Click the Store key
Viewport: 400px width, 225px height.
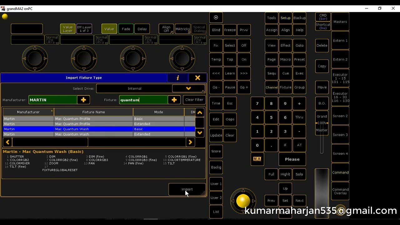216,151
